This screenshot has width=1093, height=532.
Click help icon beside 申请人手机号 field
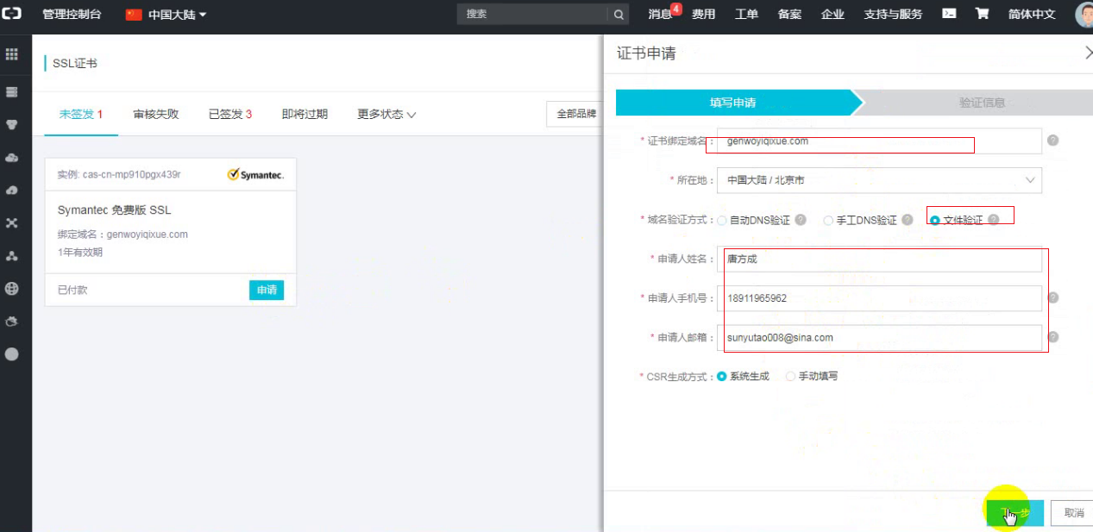[x=1053, y=297]
